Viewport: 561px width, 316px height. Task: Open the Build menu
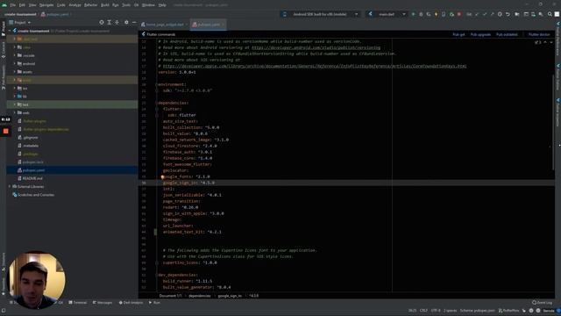(105, 5)
